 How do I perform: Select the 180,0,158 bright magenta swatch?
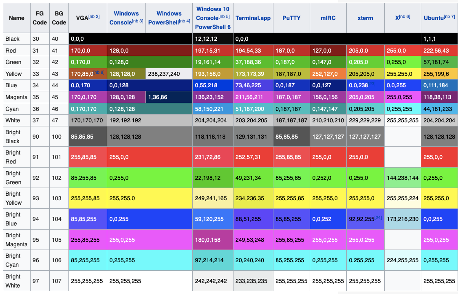coord(213,240)
